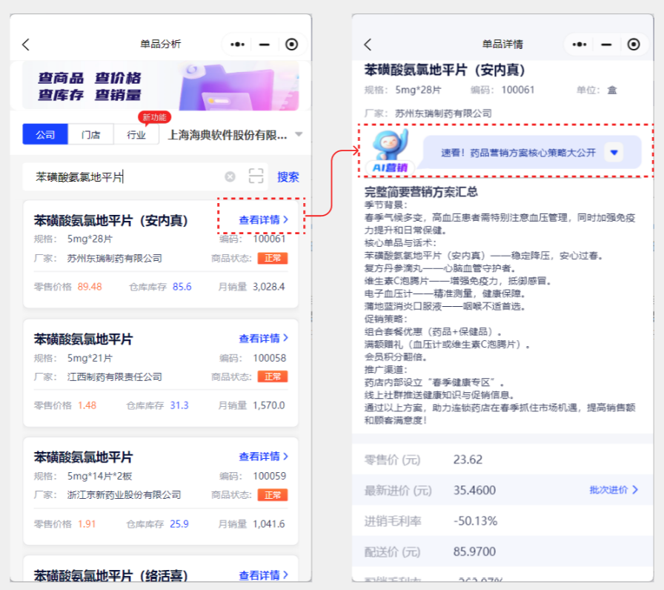
Task: Clear the search text using the x icon
Action: (230, 176)
